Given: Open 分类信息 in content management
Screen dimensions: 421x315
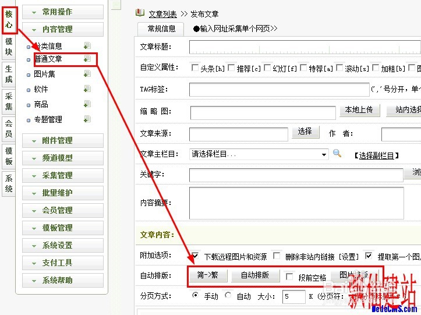Looking at the screenshot, I should click(x=48, y=46).
